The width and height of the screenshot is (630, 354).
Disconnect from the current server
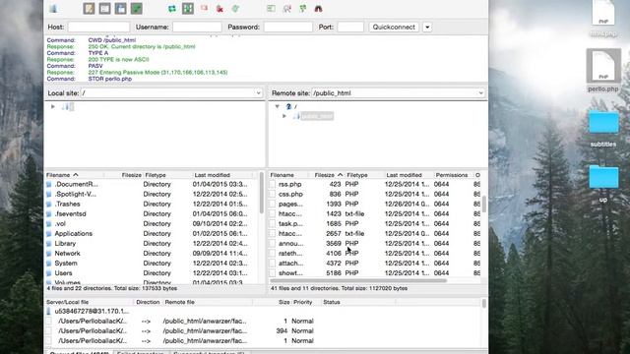(x=220, y=9)
